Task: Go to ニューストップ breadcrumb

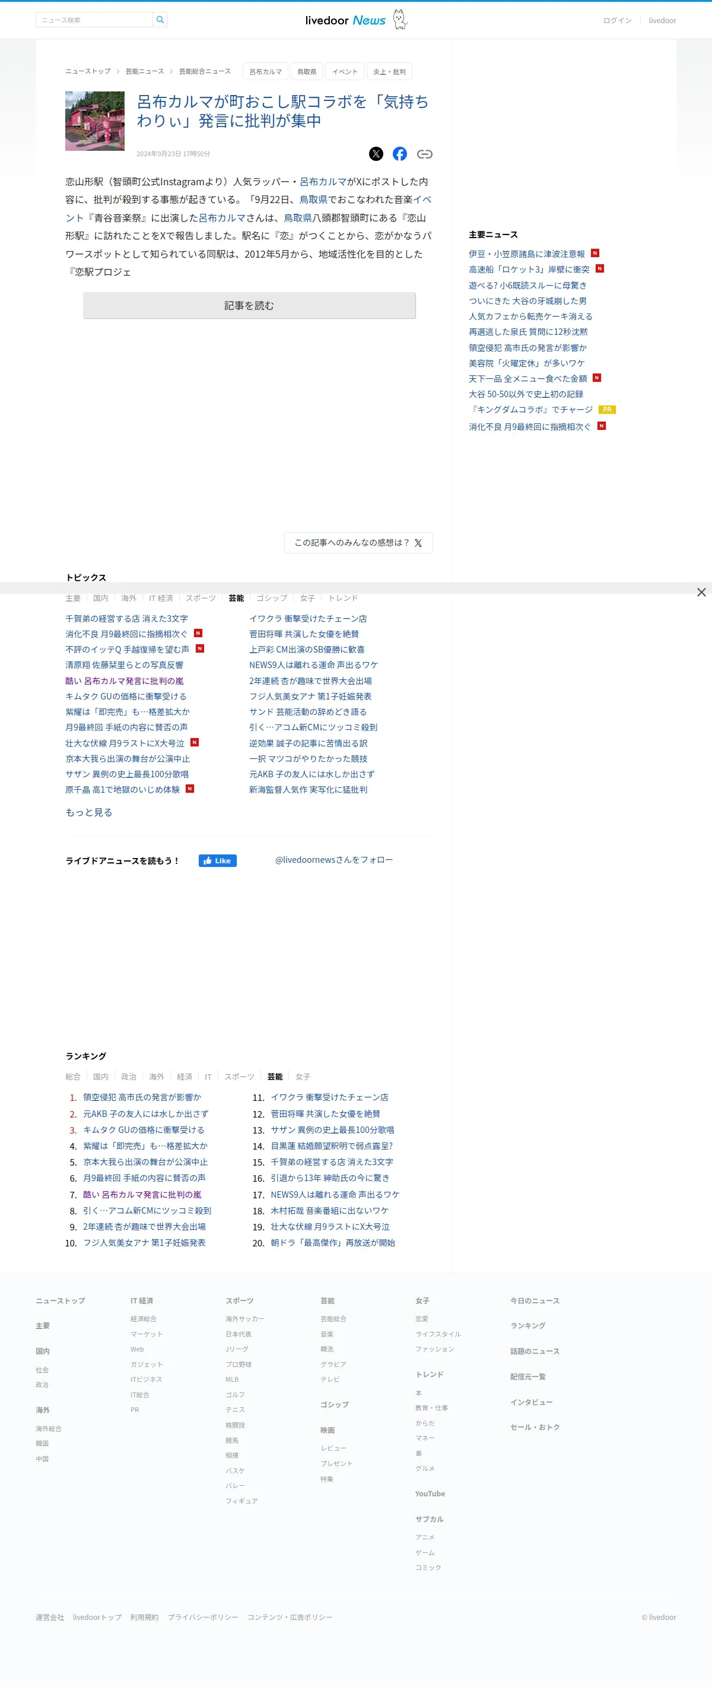Action: (88, 71)
